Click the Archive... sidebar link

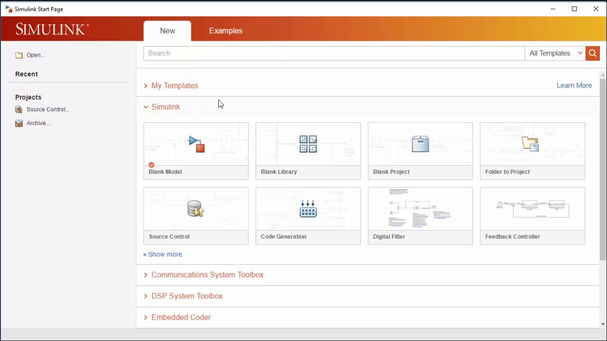coord(38,123)
